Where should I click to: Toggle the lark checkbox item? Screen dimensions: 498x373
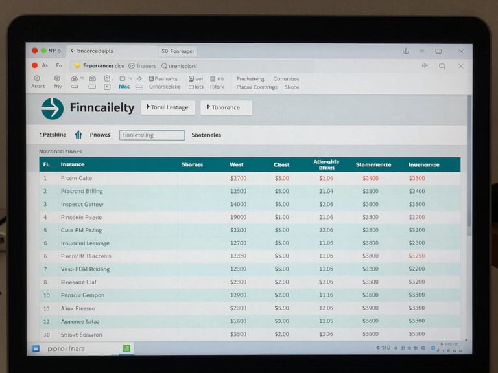217,87
